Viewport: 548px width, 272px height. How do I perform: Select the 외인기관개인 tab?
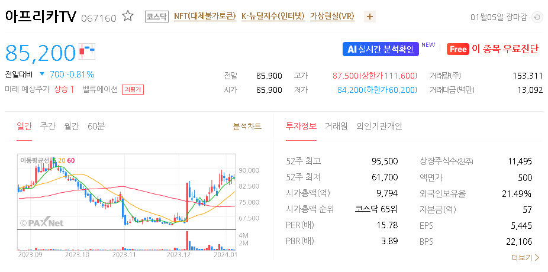(x=379, y=127)
